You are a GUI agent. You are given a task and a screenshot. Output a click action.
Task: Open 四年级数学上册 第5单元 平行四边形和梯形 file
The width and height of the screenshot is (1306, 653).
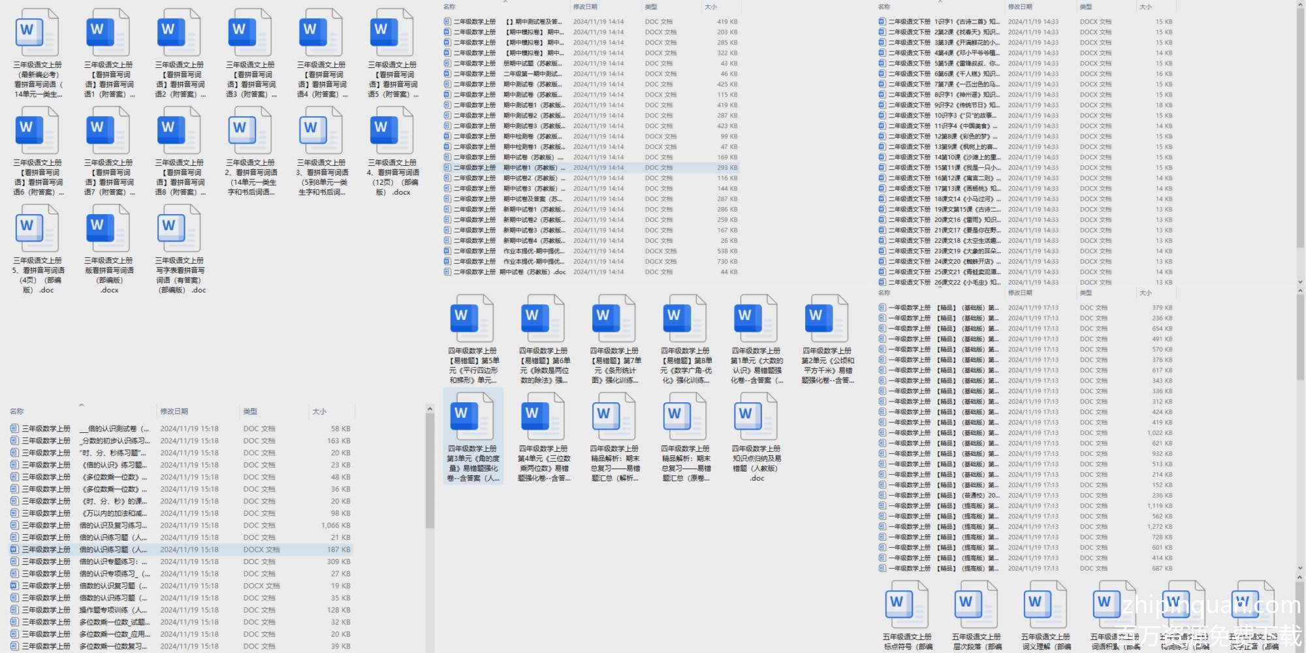[x=472, y=319]
